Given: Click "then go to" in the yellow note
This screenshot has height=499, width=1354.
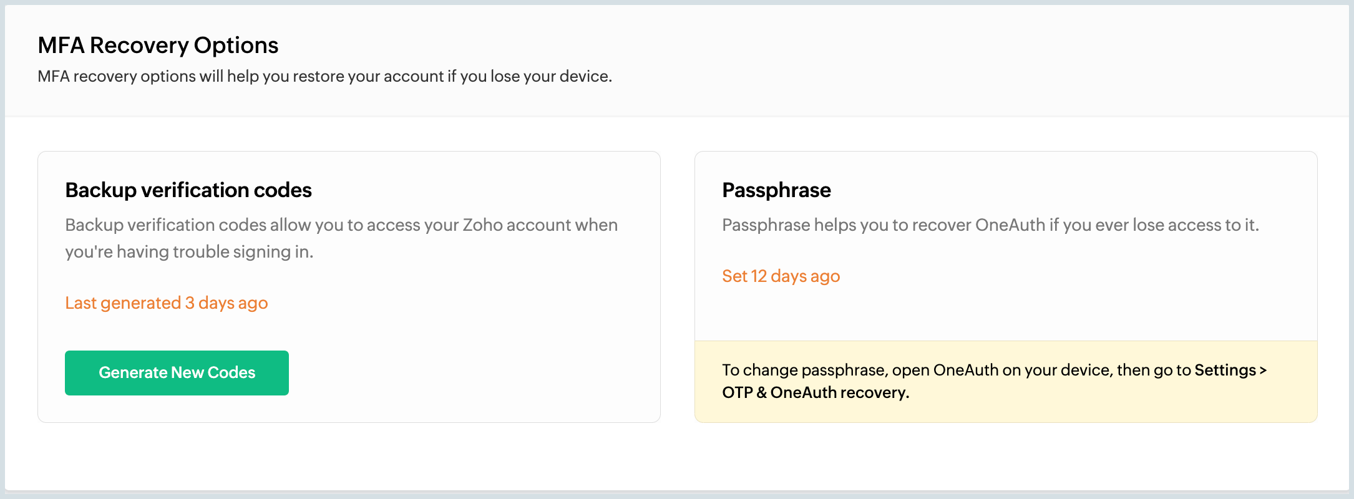Looking at the screenshot, I should [1154, 371].
